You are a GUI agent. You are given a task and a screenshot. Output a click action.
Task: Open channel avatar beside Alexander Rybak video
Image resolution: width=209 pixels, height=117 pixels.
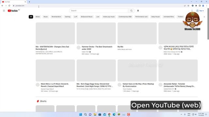[160, 84]
